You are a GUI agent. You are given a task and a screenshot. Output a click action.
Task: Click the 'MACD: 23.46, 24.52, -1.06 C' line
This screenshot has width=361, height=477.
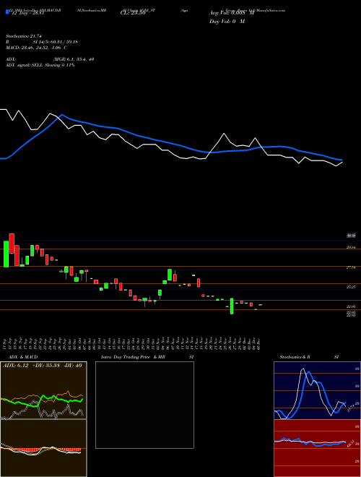coord(37,48)
